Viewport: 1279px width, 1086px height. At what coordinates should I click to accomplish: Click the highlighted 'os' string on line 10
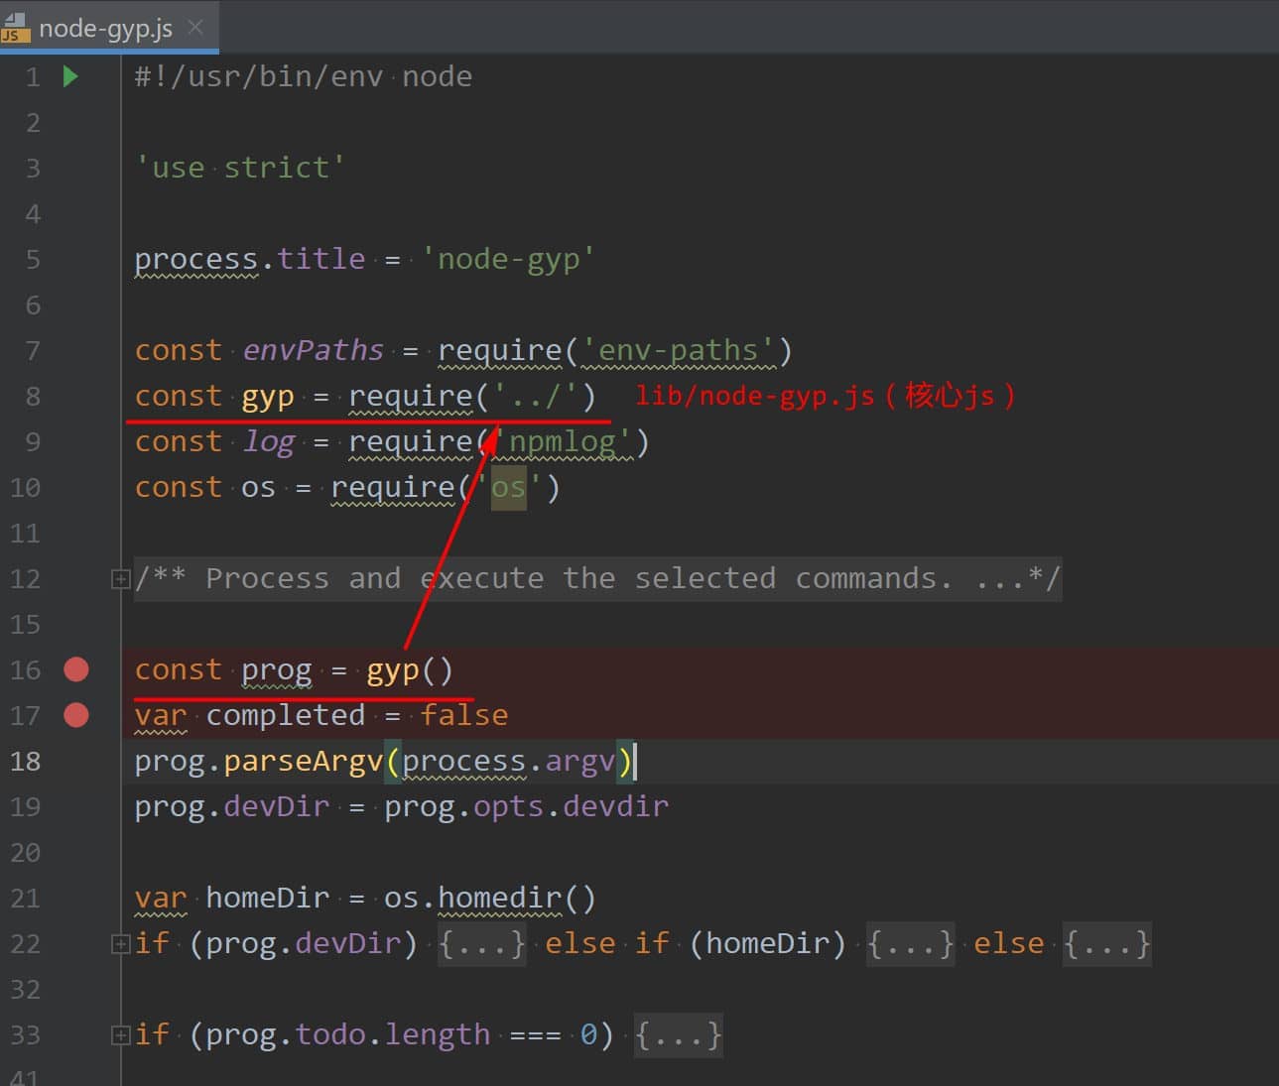509,487
